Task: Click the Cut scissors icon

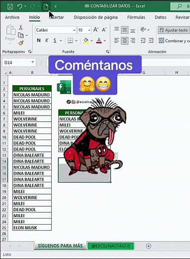Action: click(21, 27)
